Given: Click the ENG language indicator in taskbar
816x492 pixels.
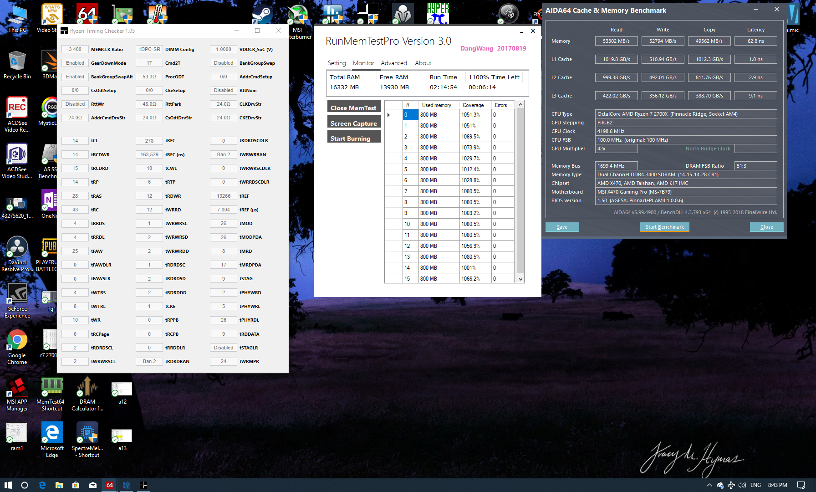Looking at the screenshot, I should point(755,485).
